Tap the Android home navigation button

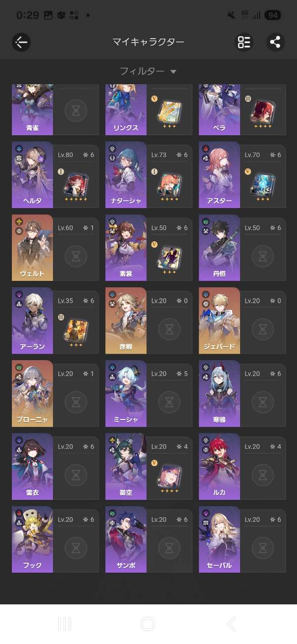(x=148, y=624)
